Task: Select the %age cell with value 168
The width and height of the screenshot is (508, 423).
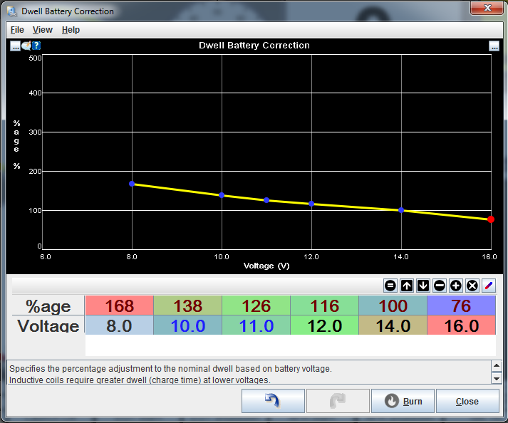Action: pyautogui.click(x=120, y=306)
